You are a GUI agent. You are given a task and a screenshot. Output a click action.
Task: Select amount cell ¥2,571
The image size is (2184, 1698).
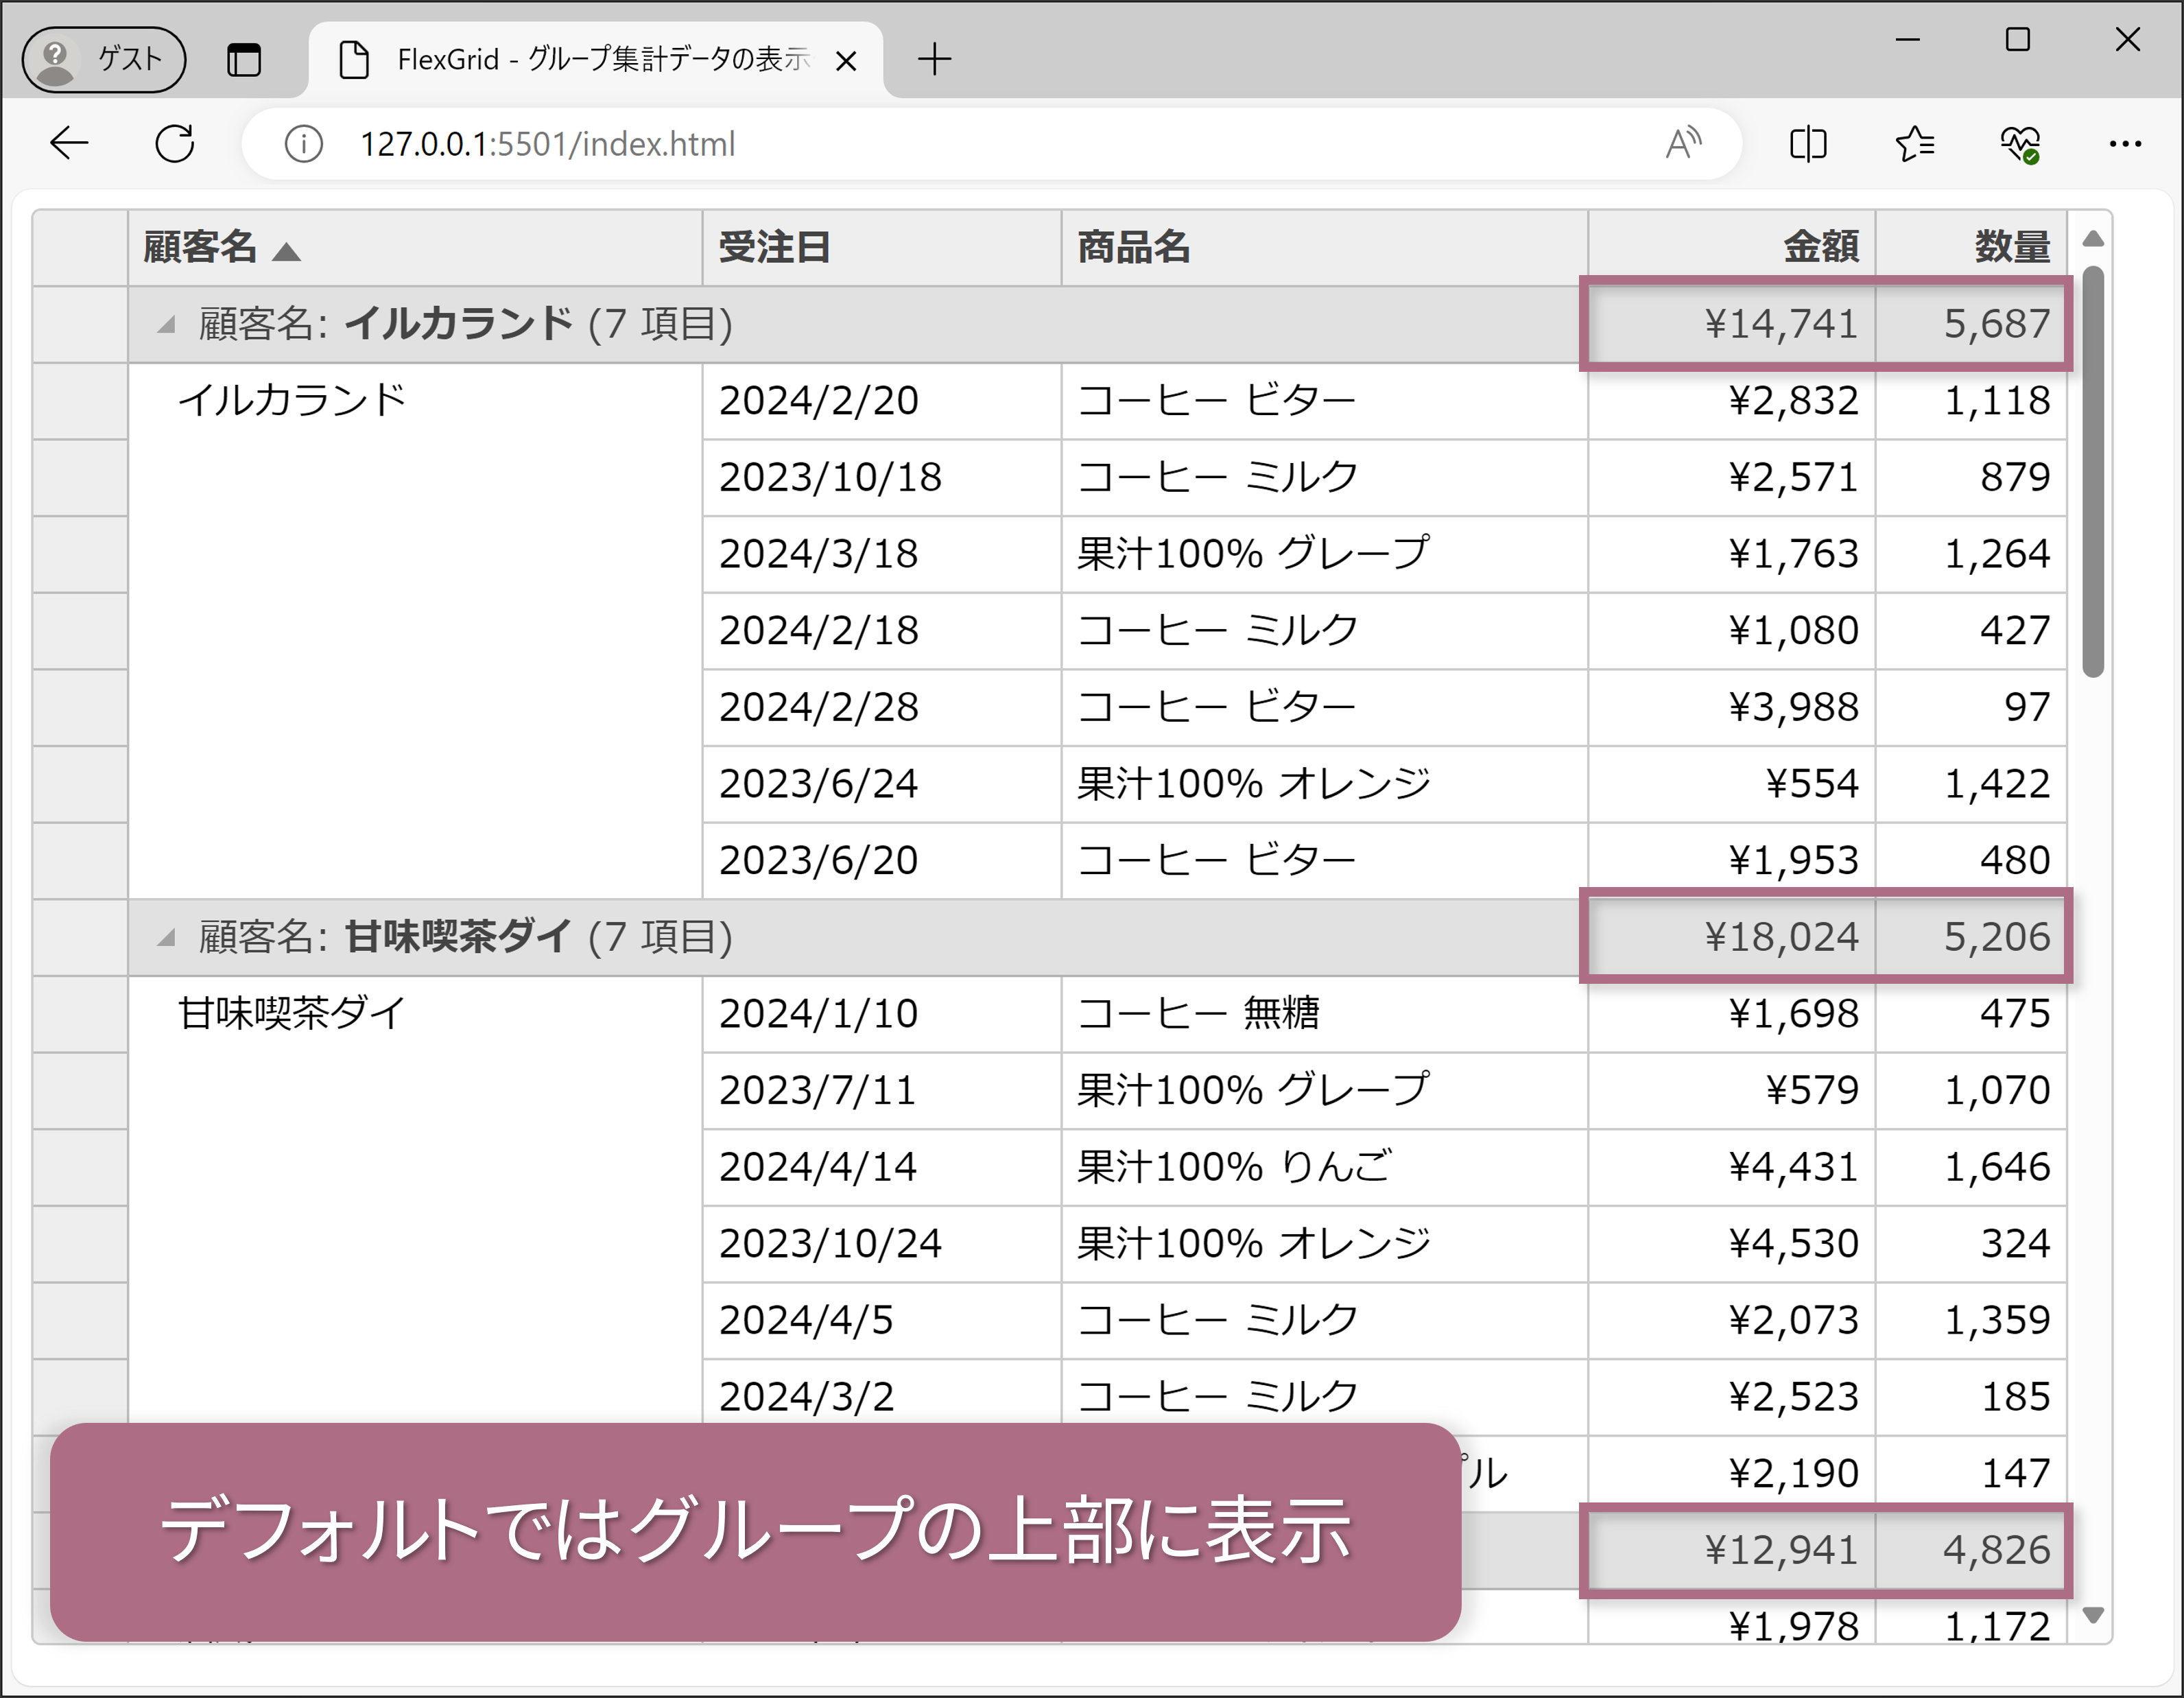tap(1732, 478)
